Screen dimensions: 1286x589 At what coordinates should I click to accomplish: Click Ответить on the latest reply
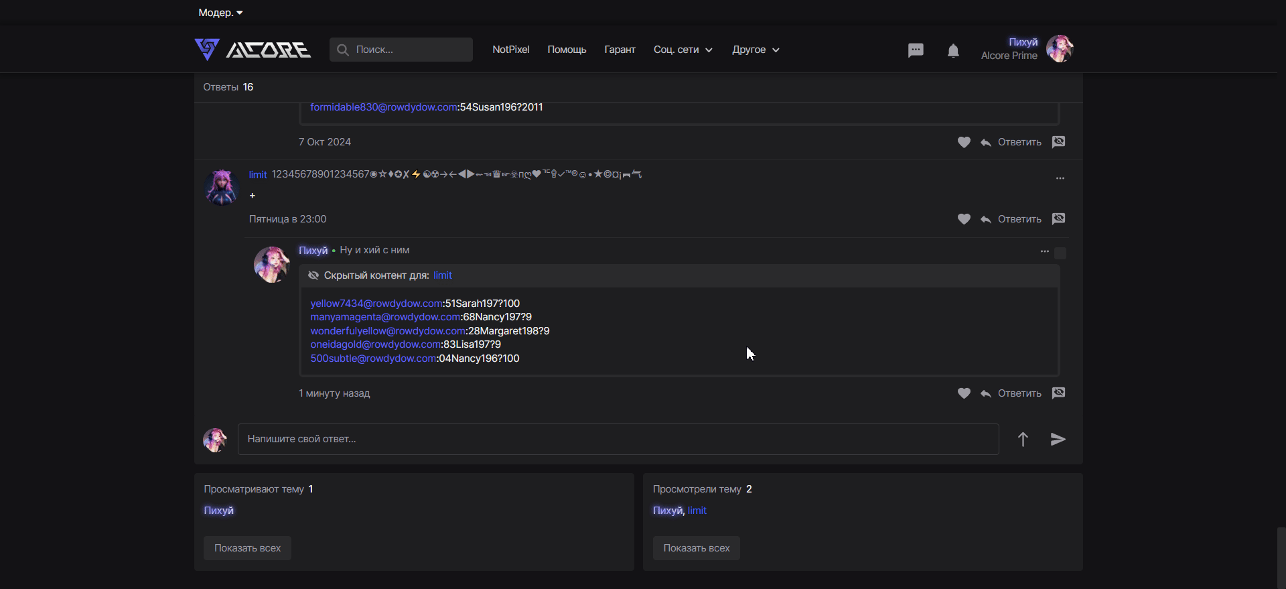[1019, 393]
